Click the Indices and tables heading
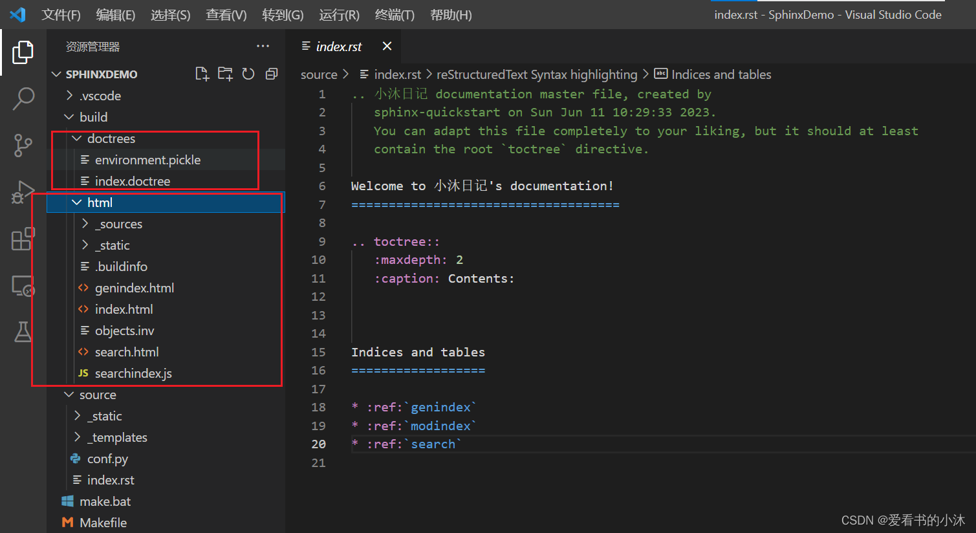 coord(418,353)
